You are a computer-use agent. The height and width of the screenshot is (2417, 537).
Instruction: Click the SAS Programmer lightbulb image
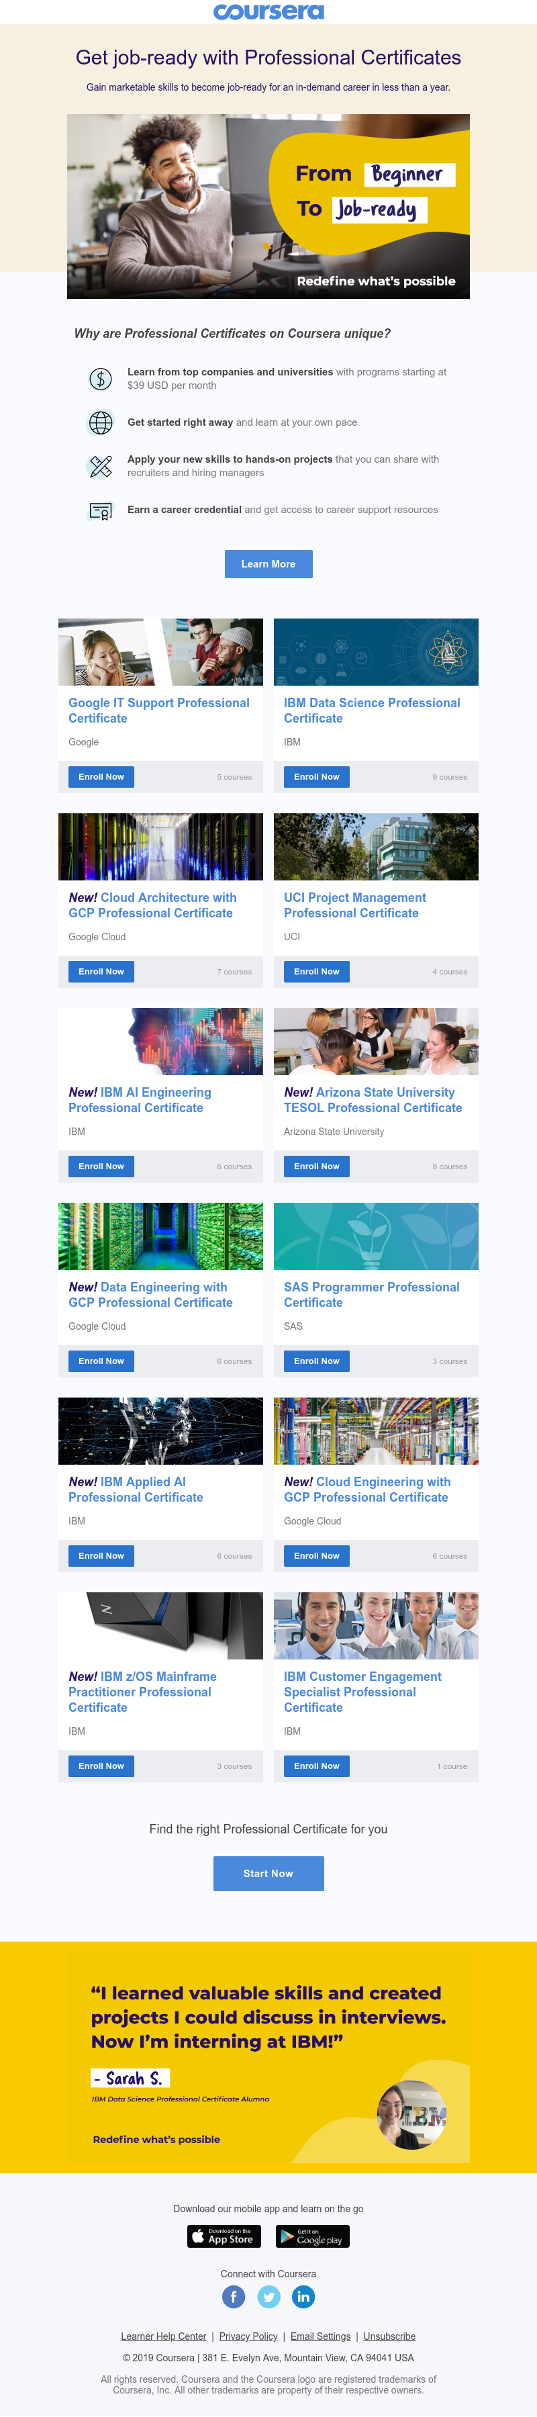pyautogui.click(x=376, y=1236)
